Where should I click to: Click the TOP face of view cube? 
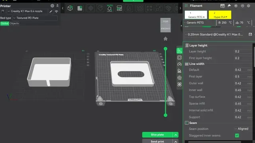coord(166,21)
